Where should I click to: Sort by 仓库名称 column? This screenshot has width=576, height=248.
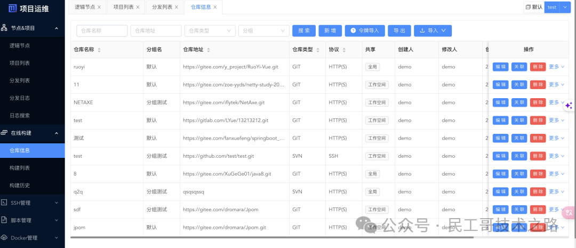tap(99, 50)
